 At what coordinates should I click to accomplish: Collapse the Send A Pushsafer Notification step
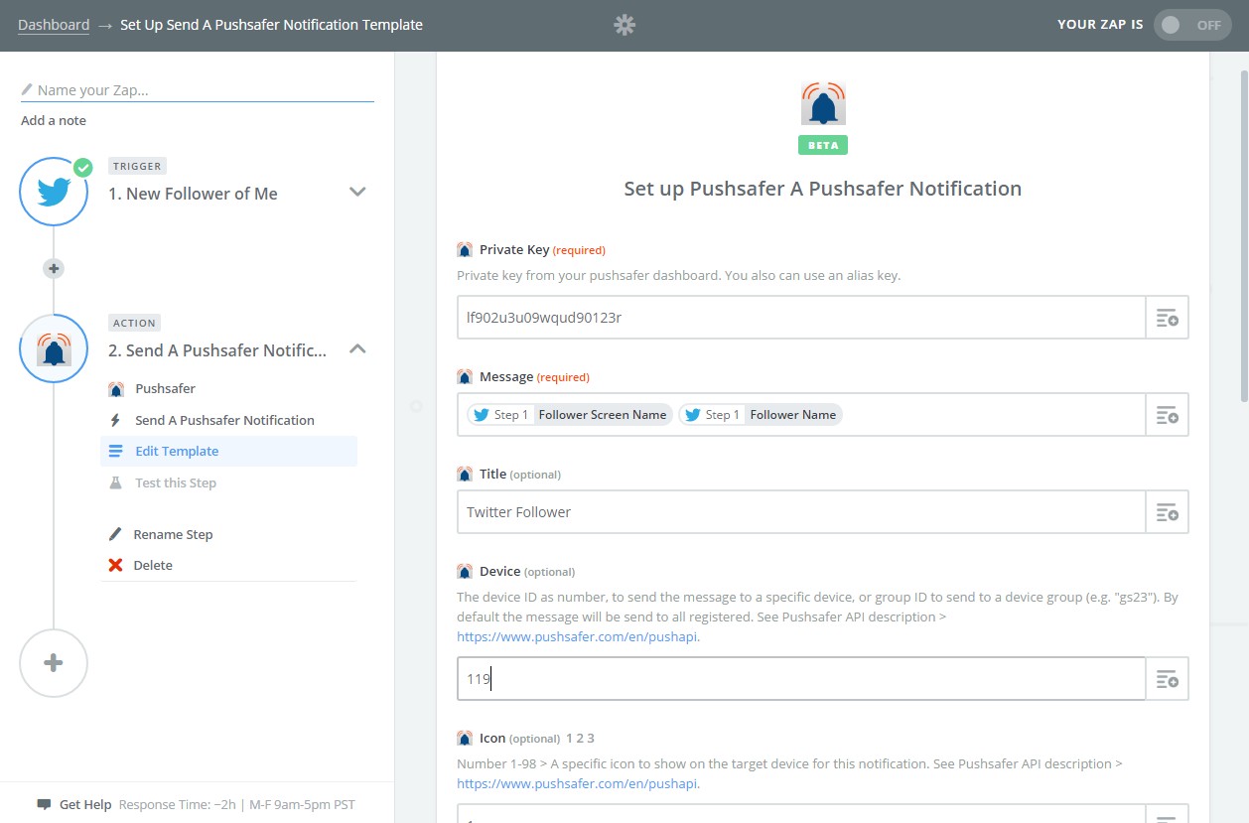tap(358, 348)
